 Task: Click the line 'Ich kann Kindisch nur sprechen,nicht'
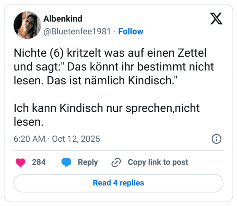click(107, 109)
